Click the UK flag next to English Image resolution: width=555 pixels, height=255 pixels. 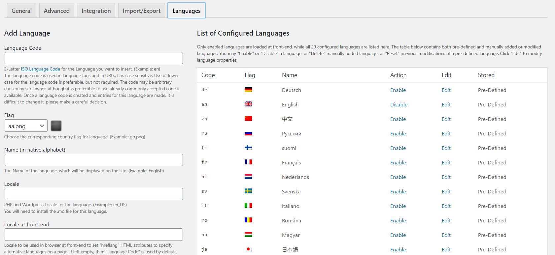pos(248,104)
